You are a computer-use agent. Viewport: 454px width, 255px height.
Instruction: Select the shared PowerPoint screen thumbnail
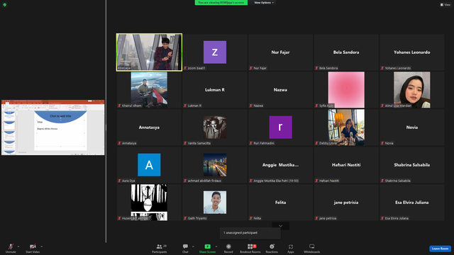tap(53, 127)
